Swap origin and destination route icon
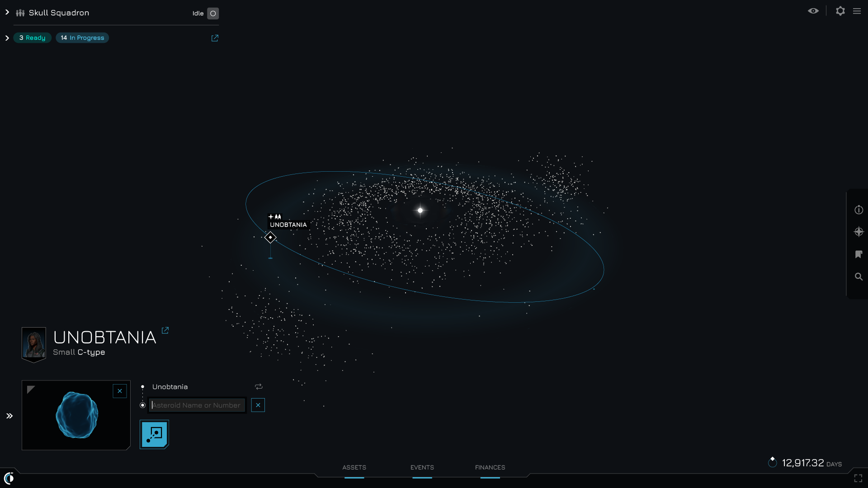The width and height of the screenshot is (868, 488). (259, 387)
